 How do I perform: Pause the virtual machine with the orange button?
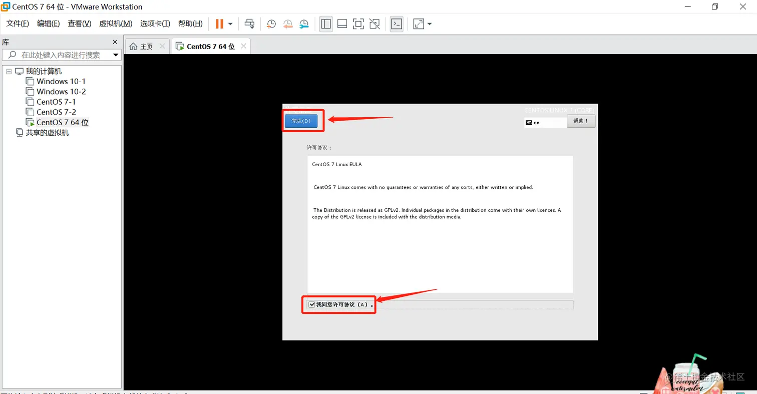click(219, 24)
